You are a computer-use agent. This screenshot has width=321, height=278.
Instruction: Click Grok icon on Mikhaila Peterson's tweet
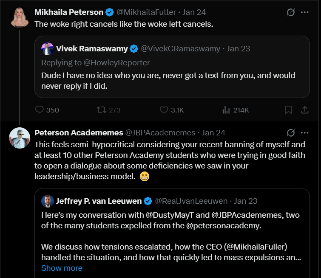pos(291,12)
